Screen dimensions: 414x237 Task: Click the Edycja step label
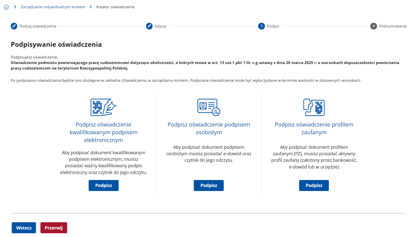point(160,26)
